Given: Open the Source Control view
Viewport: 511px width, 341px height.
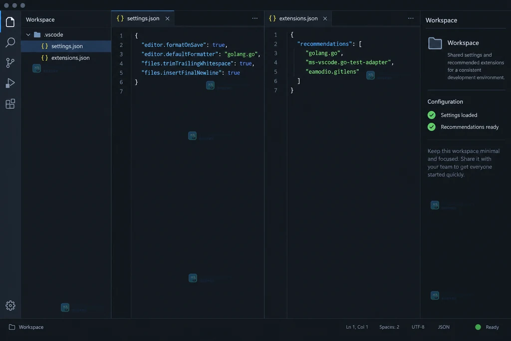Looking at the screenshot, I should [10, 62].
